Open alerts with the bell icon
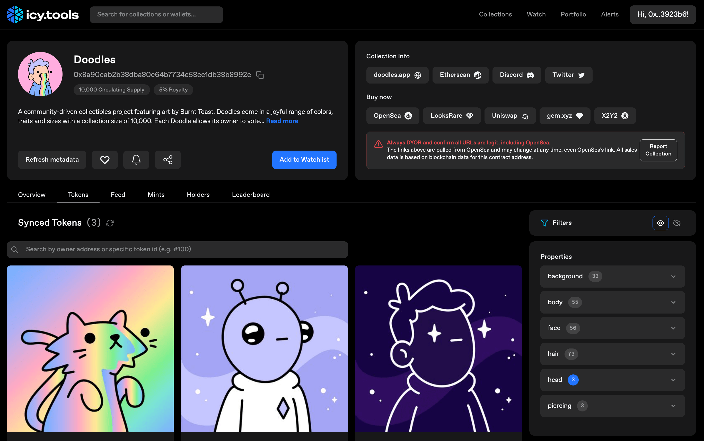This screenshot has height=441, width=704. 136,160
